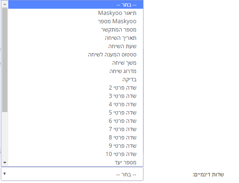Select 'משך שיחה' option

click(x=76, y=63)
